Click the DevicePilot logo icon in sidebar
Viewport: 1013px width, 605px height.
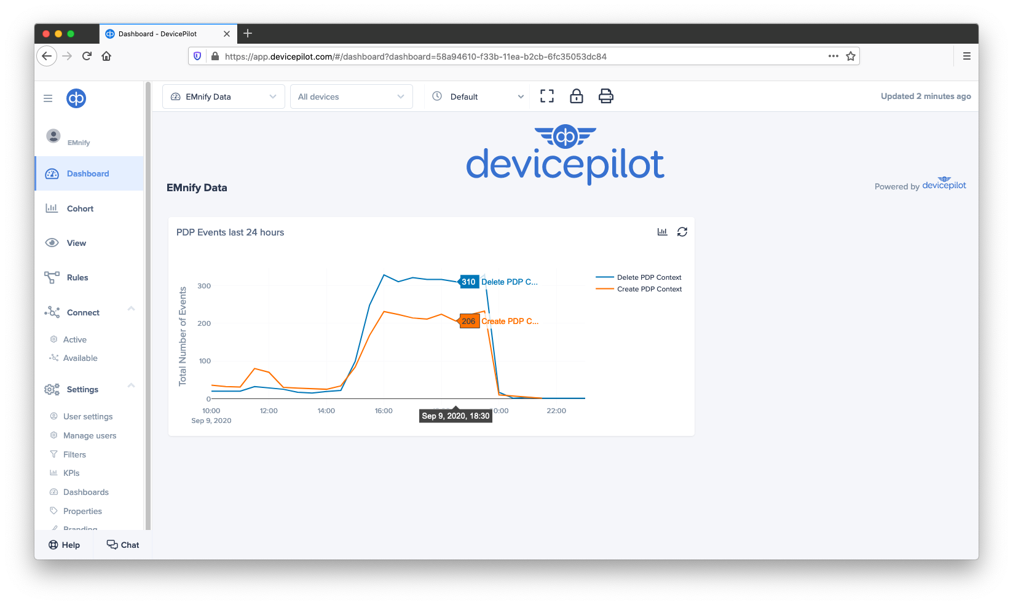76,98
